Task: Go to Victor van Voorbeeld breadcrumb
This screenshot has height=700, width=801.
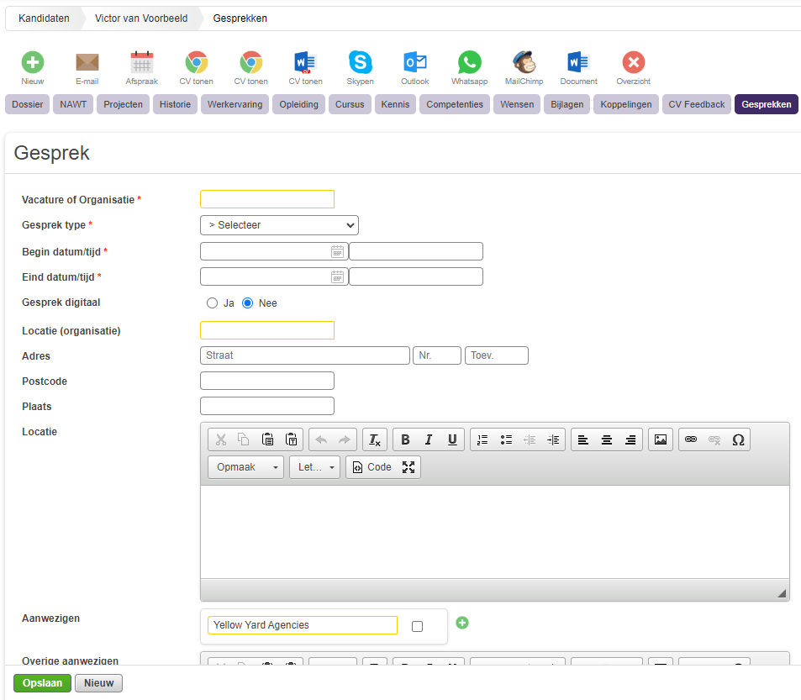Action: pyautogui.click(x=141, y=18)
